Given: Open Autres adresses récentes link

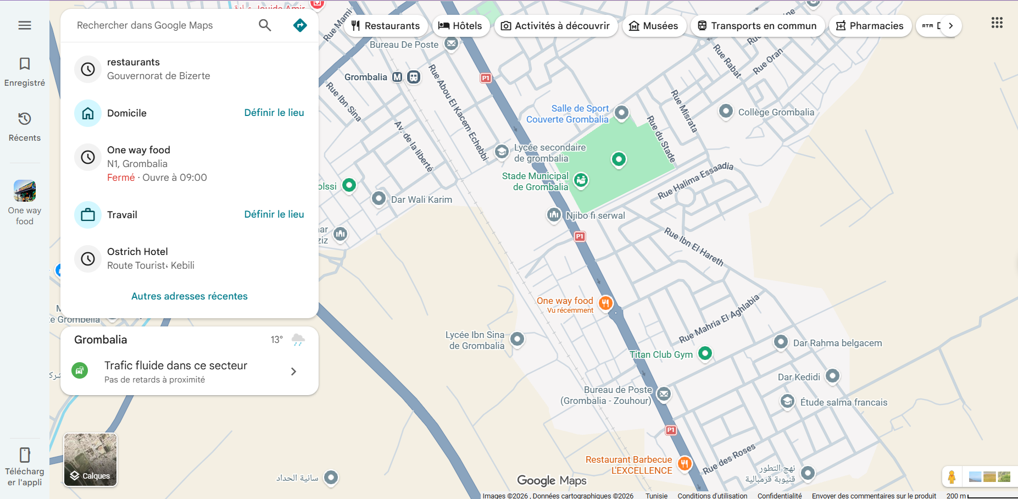Looking at the screenshot, I should click(x=190, y=296).
